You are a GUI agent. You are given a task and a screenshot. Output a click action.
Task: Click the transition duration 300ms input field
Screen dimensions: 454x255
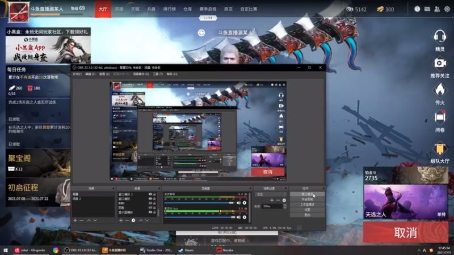pyautogui.click(x=272, y=206)
